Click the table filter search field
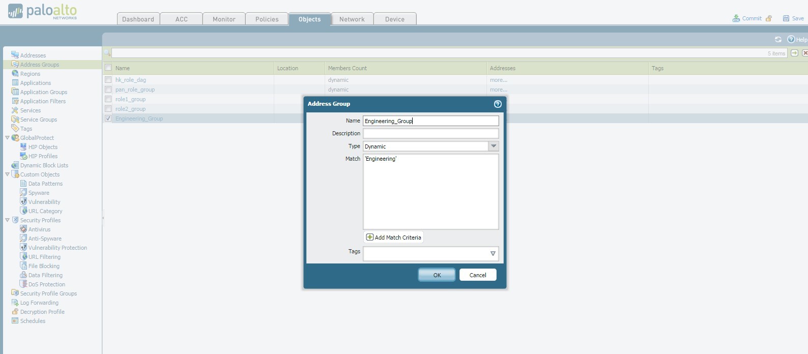The image size is (808, 354). pyautogui.click(x=449, y=53)
